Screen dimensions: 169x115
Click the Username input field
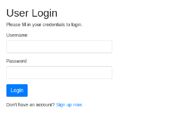[59, 47]
